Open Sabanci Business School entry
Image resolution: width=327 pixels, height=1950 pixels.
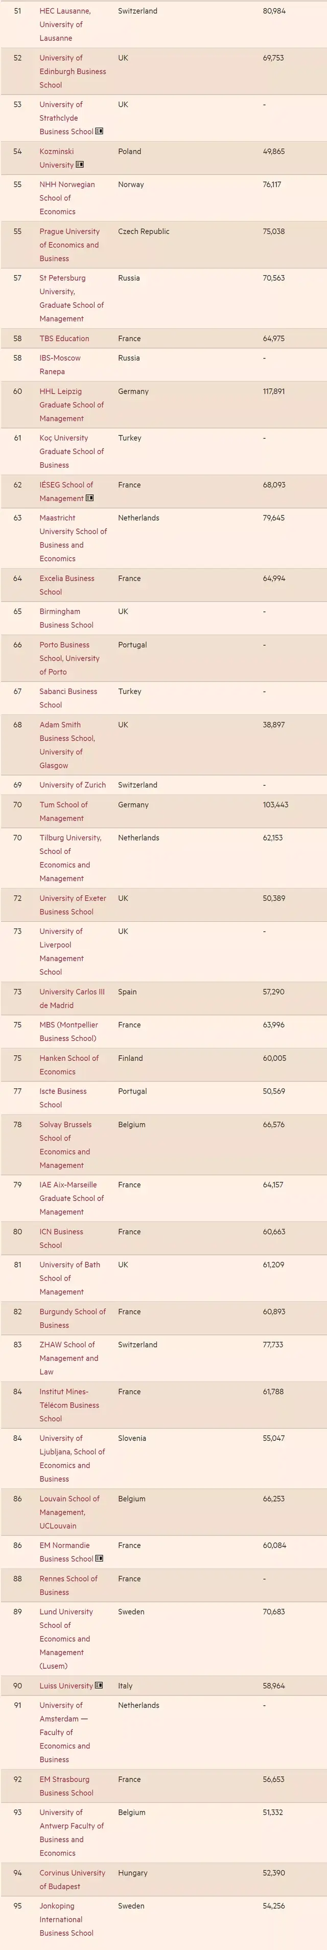click(x=68, y=698)
